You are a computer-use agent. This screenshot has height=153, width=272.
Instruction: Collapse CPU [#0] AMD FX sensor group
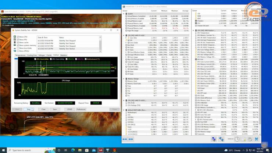pyautogui.click(x=124, y=35)
